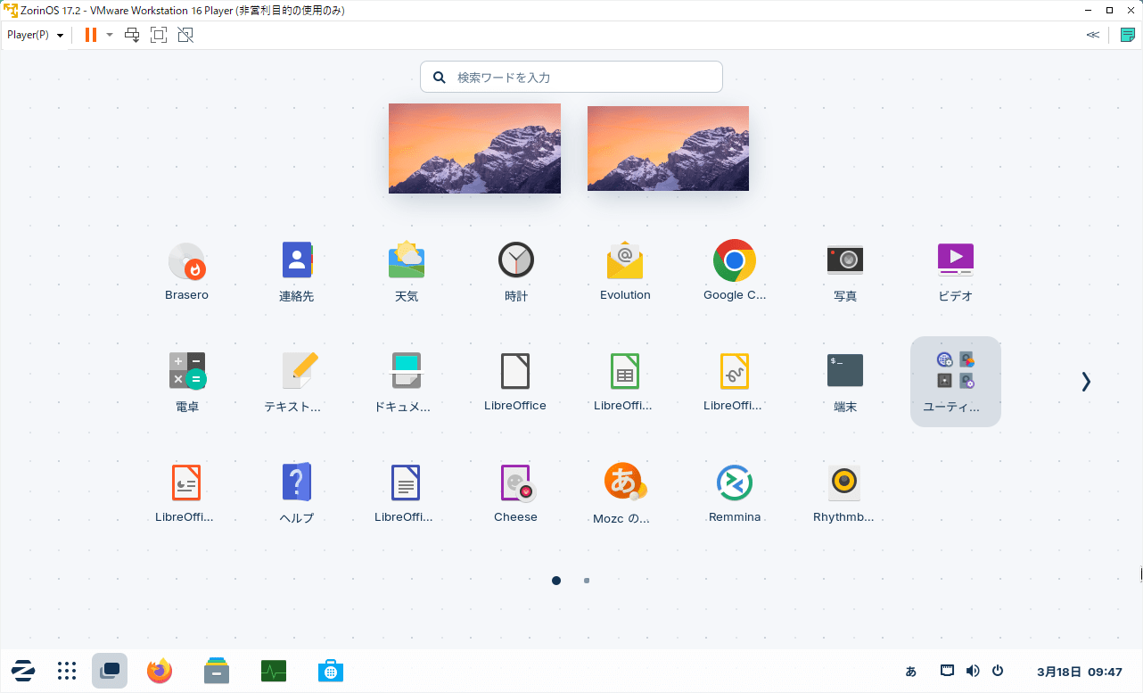Open the power tray menu
This screenshot has height=693, width=1143.
click(998, 671)
